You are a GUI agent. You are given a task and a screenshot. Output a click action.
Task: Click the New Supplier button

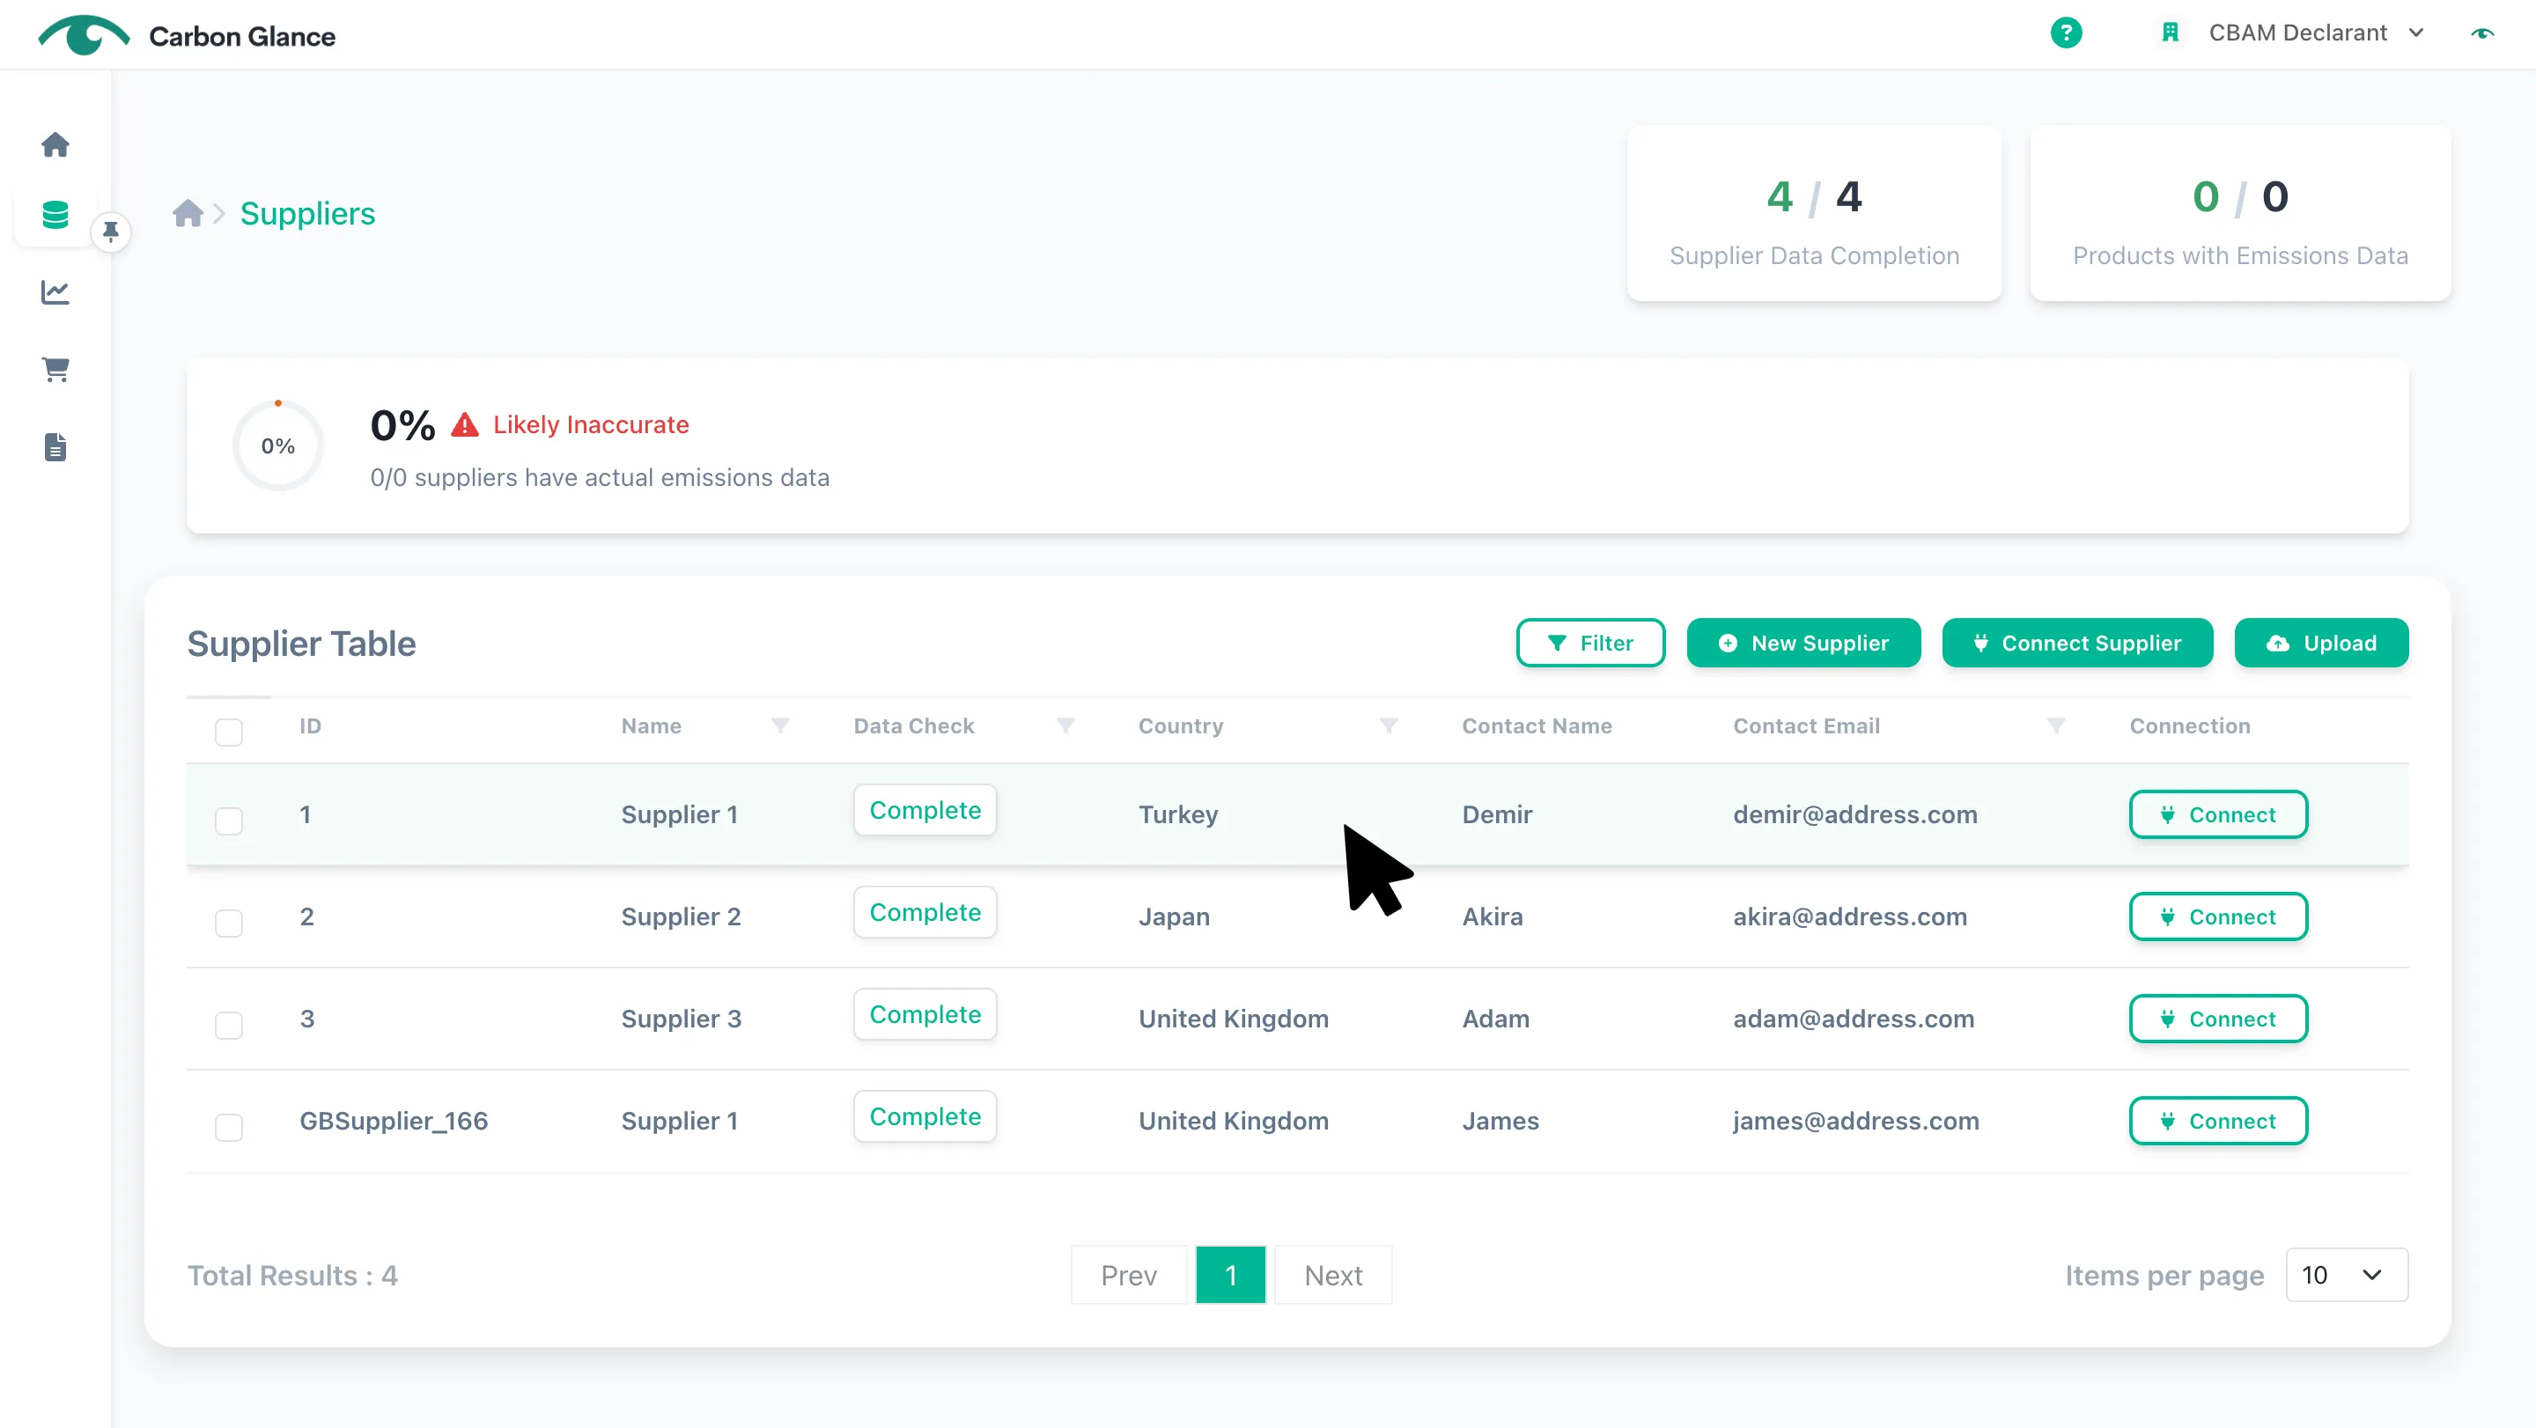pyautogui.click(x=1803, y=643)
